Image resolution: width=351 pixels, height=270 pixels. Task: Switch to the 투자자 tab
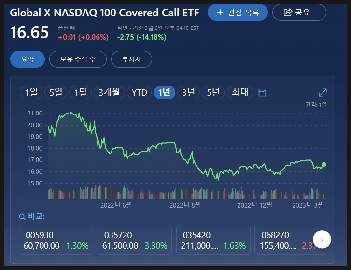[x=132, y=59]
